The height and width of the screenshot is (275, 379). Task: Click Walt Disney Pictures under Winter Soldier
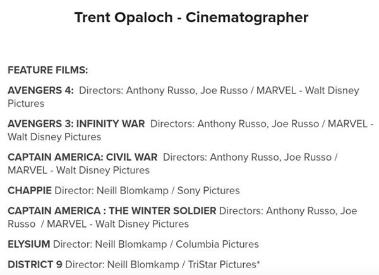(142, 224)
